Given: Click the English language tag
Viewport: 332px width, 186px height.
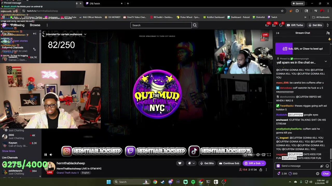Looking at the screenshot, I should coord(86,173).
